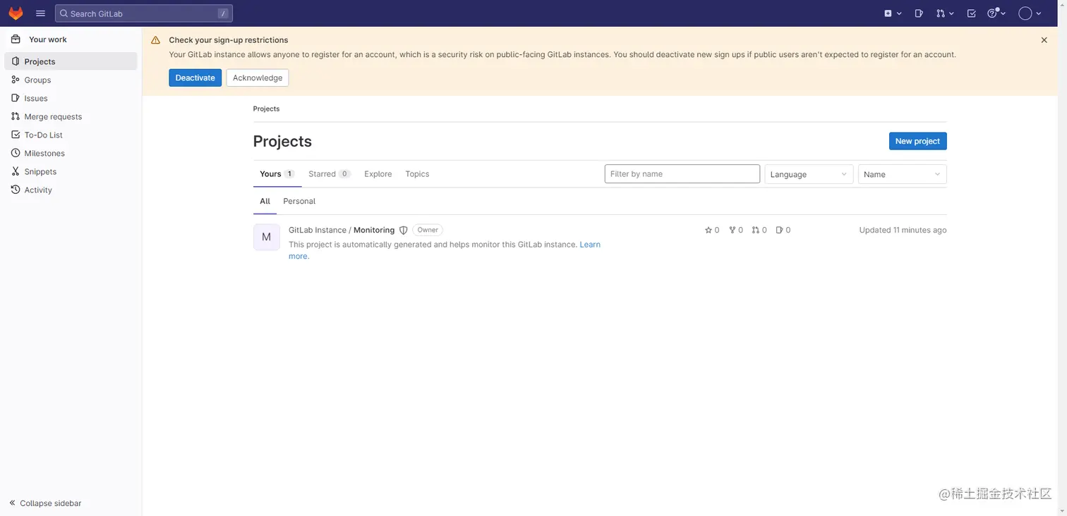1067x516 pixels.
Task: Click the GitLab fox logo
Action: click(x=16, y=13)
